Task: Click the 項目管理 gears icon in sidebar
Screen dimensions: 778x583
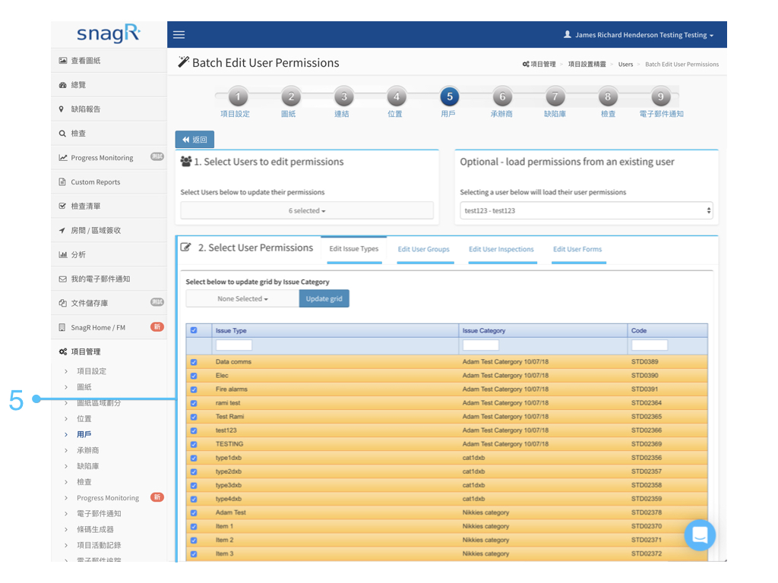Action: click(63, 351)
